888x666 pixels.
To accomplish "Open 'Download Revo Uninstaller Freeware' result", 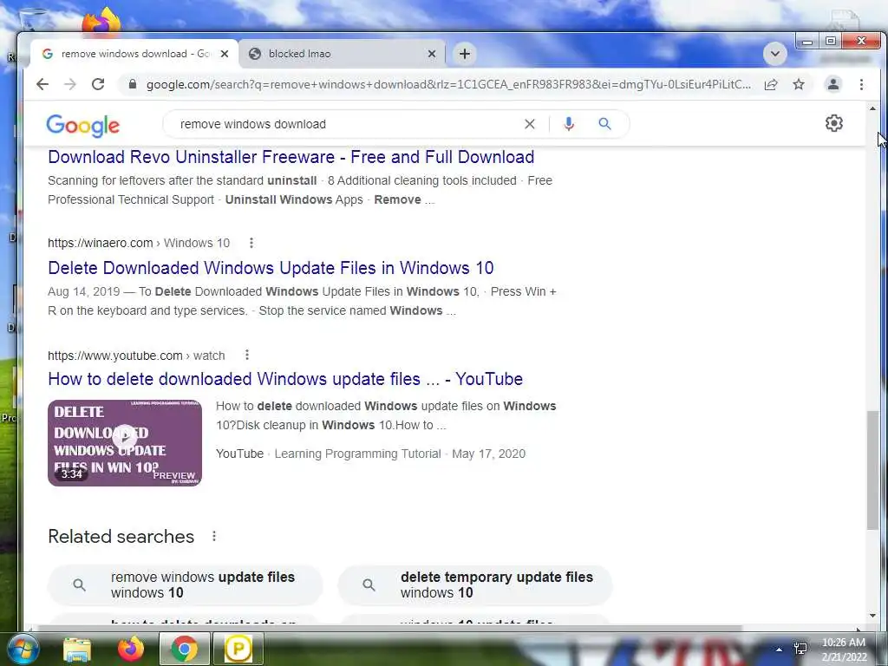I will pyautogui.click(x=291, y=157).
